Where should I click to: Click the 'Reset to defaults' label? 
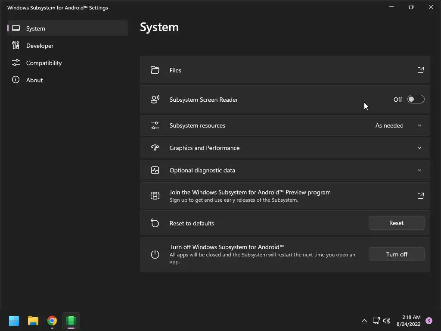(x=192, y=223)
